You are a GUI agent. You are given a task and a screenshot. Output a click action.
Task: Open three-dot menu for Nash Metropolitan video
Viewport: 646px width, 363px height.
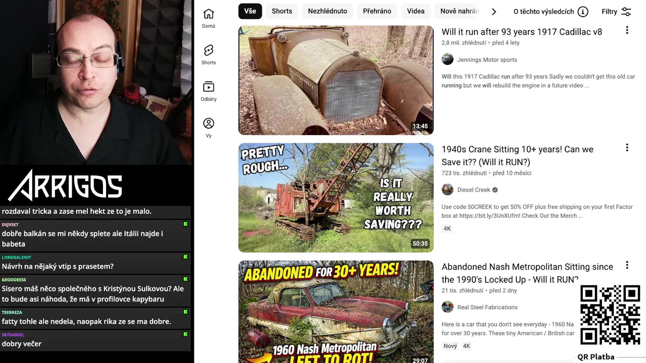pos(627,265)
